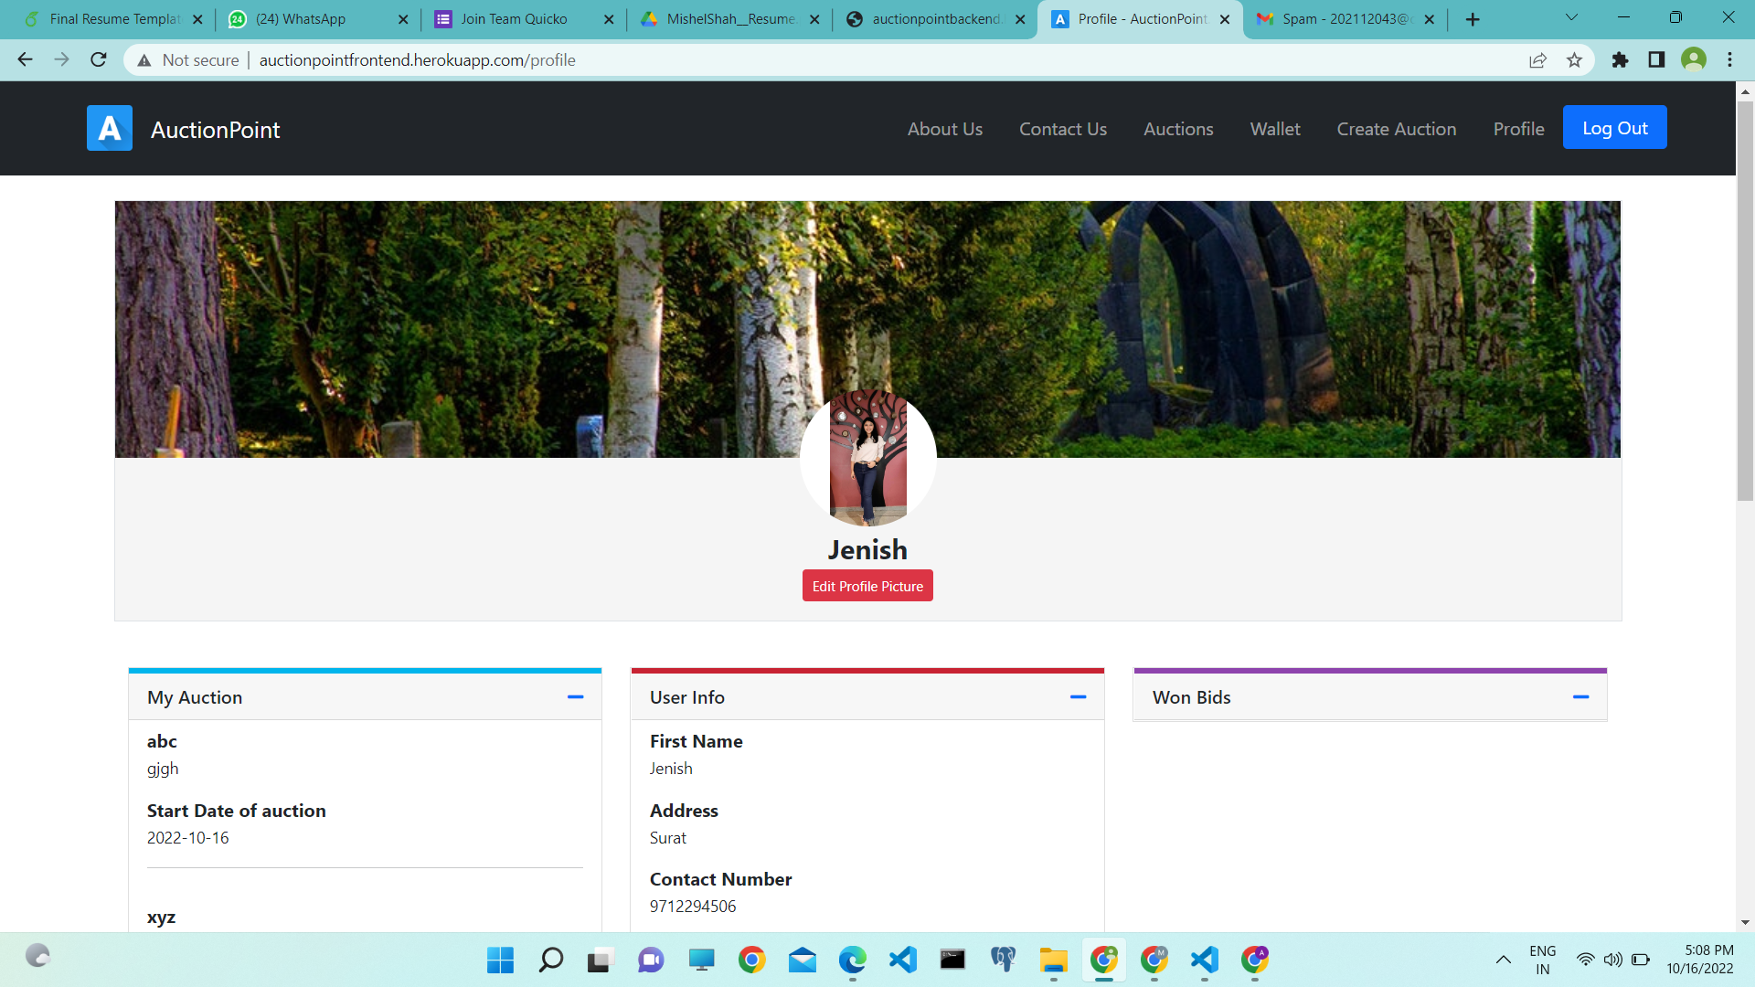Click the share page icon in address bar
1755x987 pixels.
1537,60
